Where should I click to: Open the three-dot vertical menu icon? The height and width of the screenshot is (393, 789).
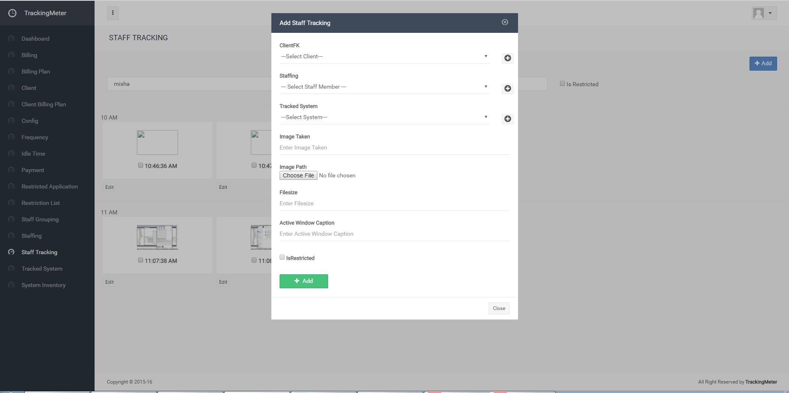click(x=113, y=13)
